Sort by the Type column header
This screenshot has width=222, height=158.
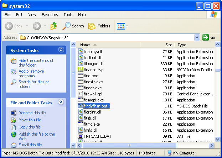point(195,45)
